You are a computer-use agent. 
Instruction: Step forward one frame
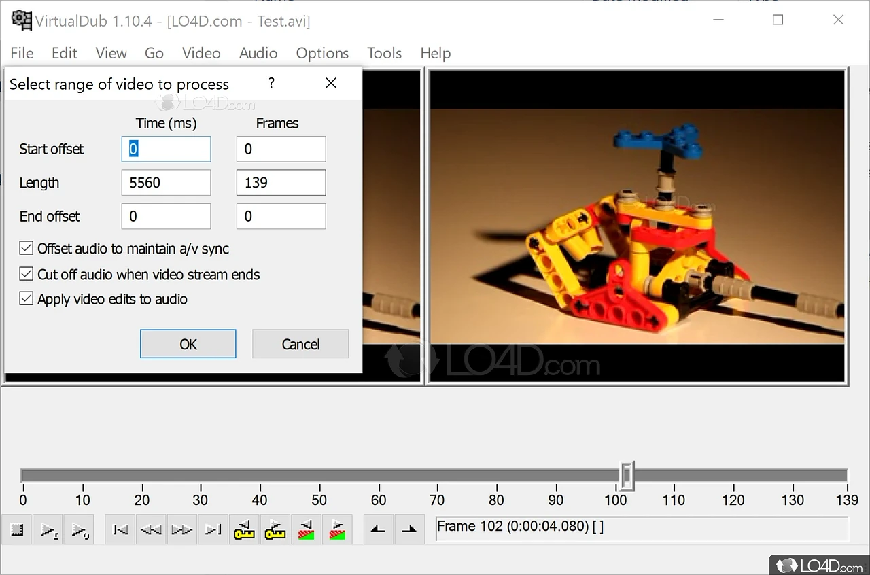[181, 530]
